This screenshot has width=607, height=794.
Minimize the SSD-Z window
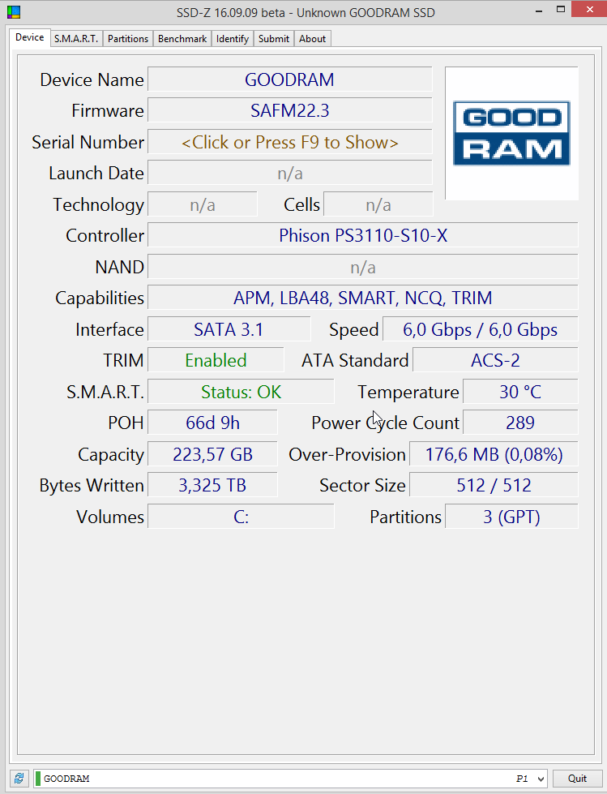539,11
